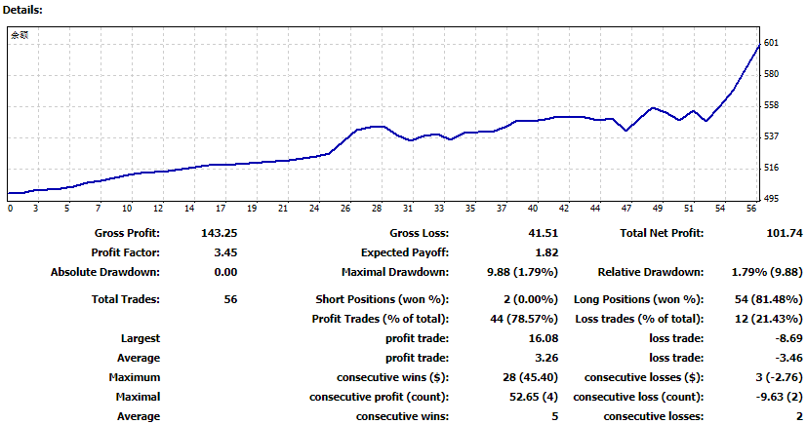Screen dimensions: 807x424
Task: Click the 495 value on the chart's vertical axis
Action: [771, 199]
